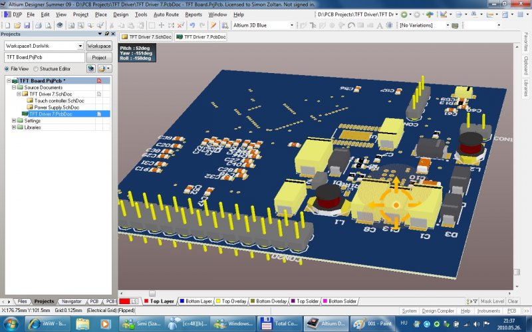Select the File View radio button

point(7,69)
